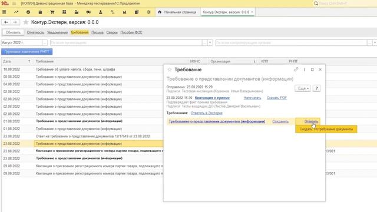The width and height of the screenshot is (377, 212).
Task: Click the organization filter field
Action: (x=126, y=43)
